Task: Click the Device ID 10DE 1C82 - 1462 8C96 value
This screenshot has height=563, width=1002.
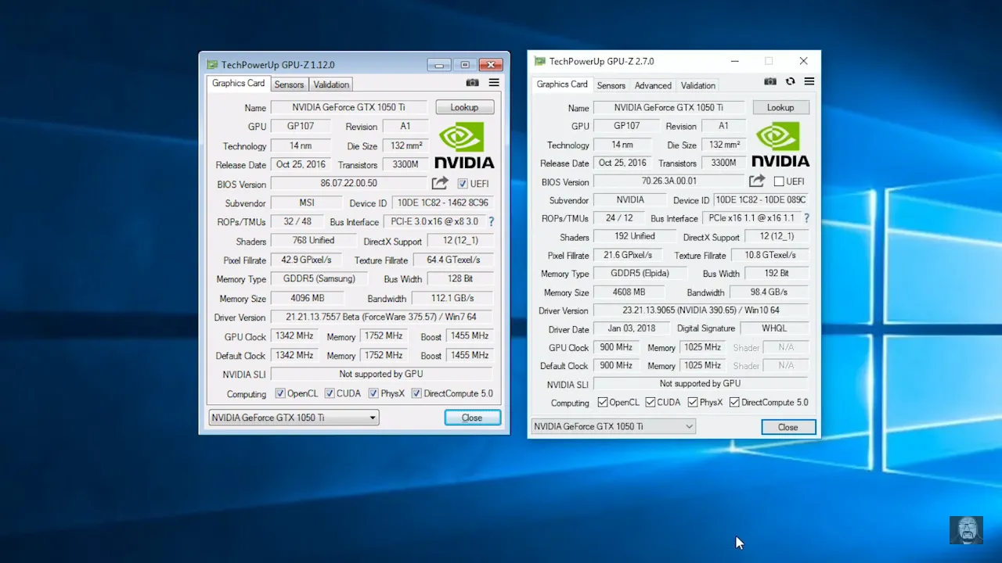Action: [x=442, y=203]
